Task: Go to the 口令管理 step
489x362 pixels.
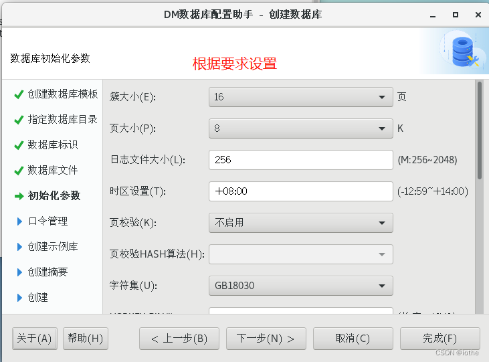Action: coord(47,221)
